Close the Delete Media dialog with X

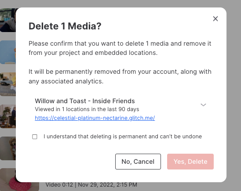pos(215,19)
